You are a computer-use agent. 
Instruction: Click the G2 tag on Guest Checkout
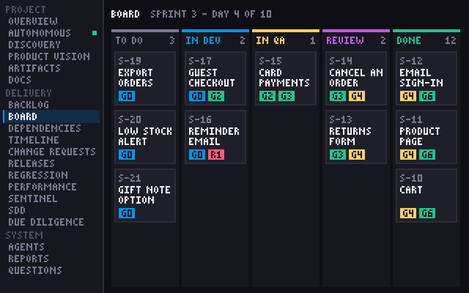[x=216, y=96]
